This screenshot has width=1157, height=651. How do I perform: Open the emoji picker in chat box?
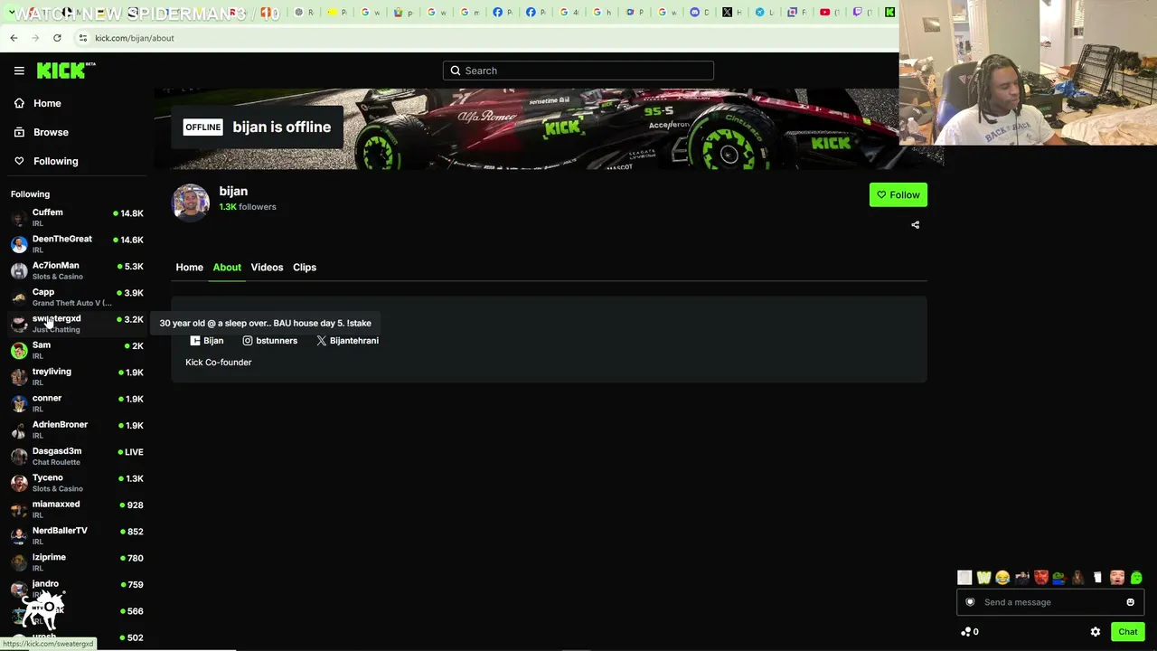coord(1130,602)
